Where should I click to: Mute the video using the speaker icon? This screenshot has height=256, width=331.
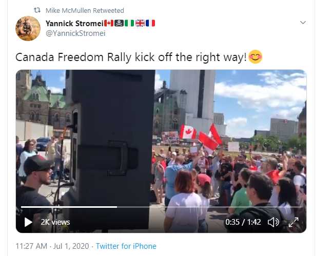tap(274, 222)
